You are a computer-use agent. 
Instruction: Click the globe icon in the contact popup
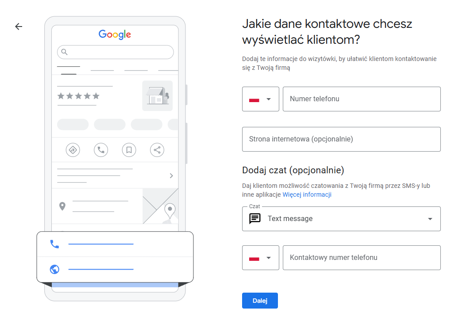[x=54, y=269]
